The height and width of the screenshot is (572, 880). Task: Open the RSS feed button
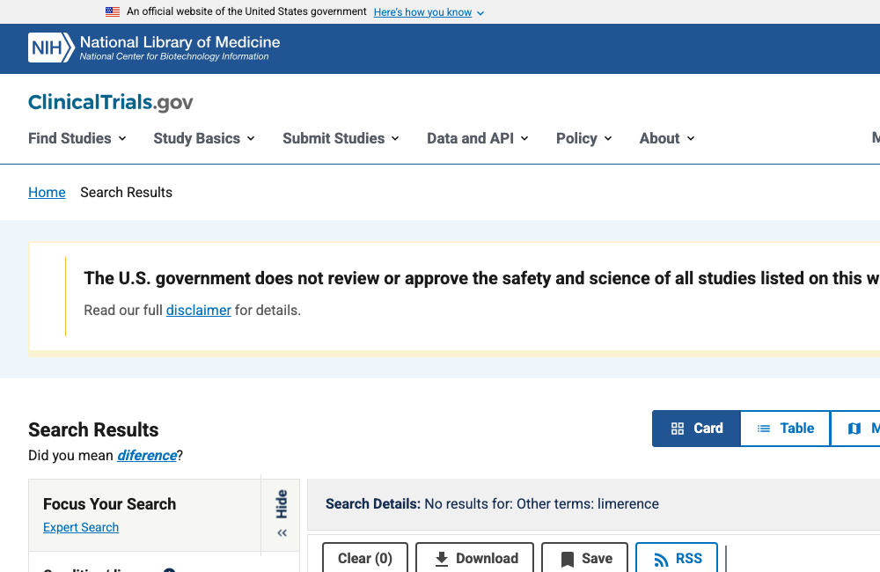[x=677, y=558]
